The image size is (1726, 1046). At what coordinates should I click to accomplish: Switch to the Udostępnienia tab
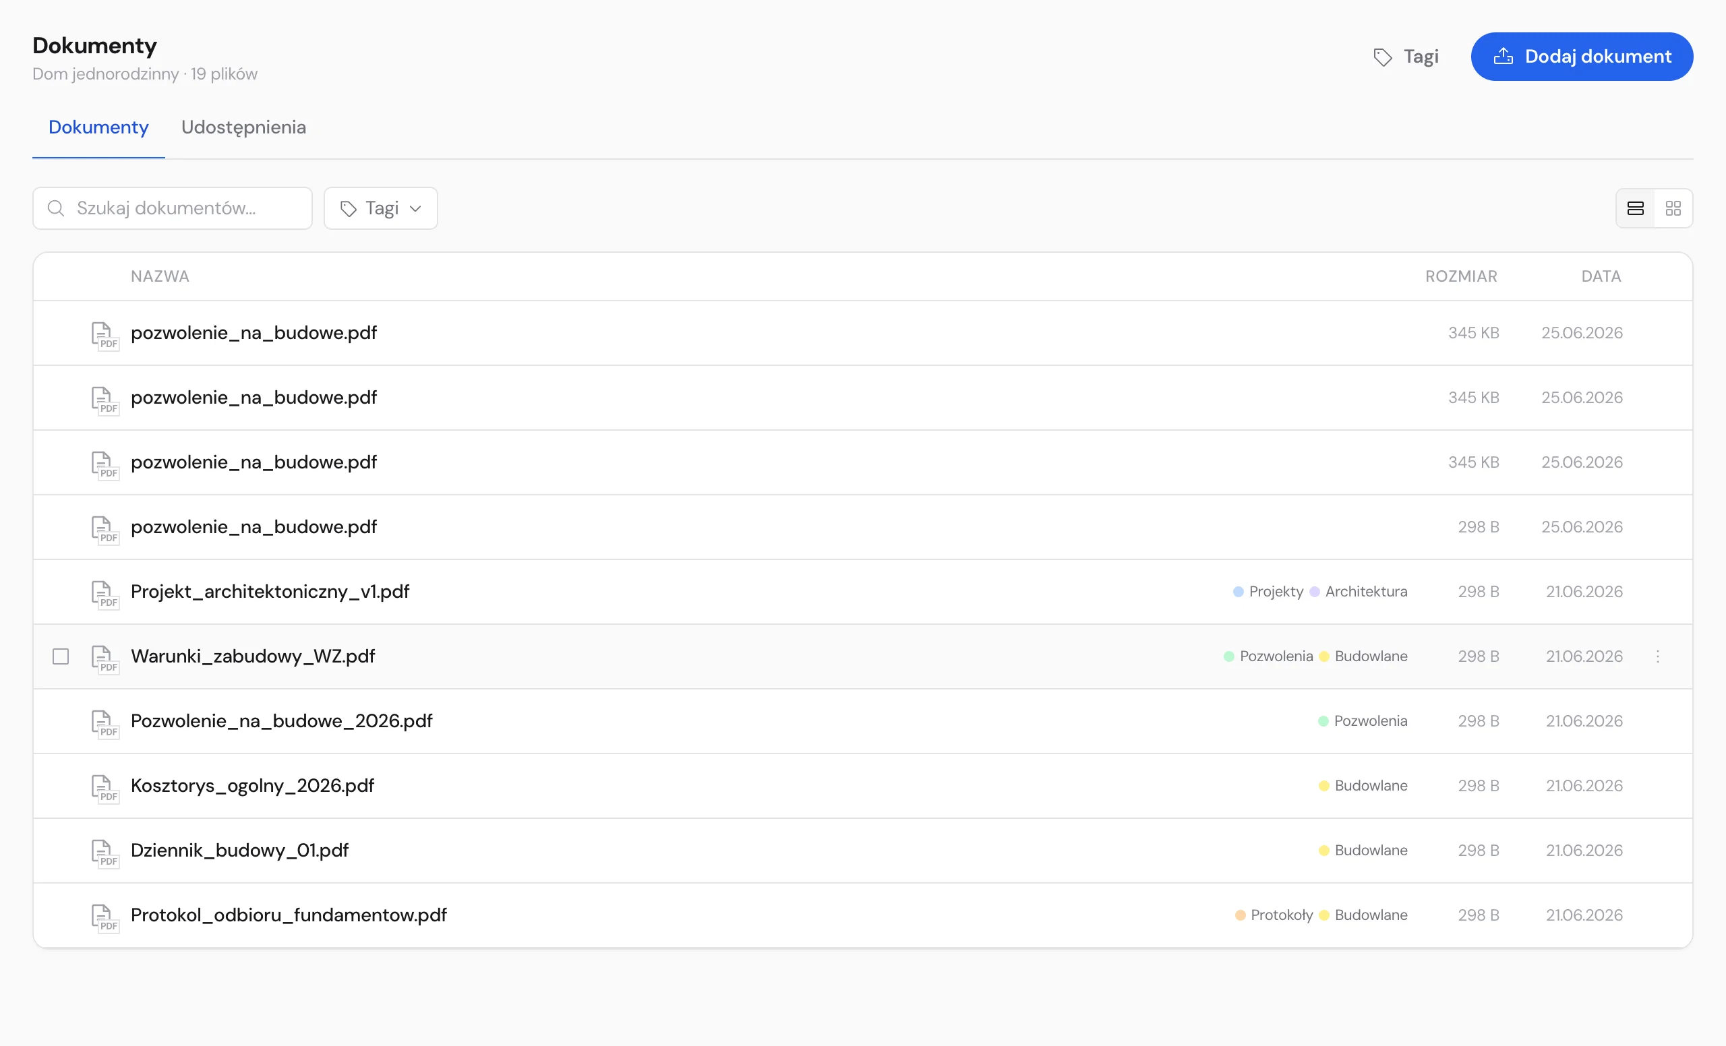point(243,127)
